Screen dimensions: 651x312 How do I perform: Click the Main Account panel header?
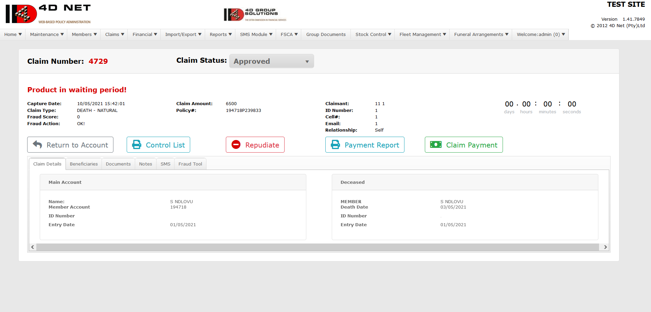[173, 182]
